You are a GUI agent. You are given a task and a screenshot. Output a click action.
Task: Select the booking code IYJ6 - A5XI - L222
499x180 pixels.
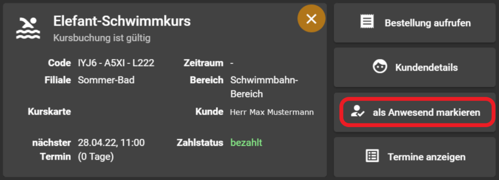116,63
